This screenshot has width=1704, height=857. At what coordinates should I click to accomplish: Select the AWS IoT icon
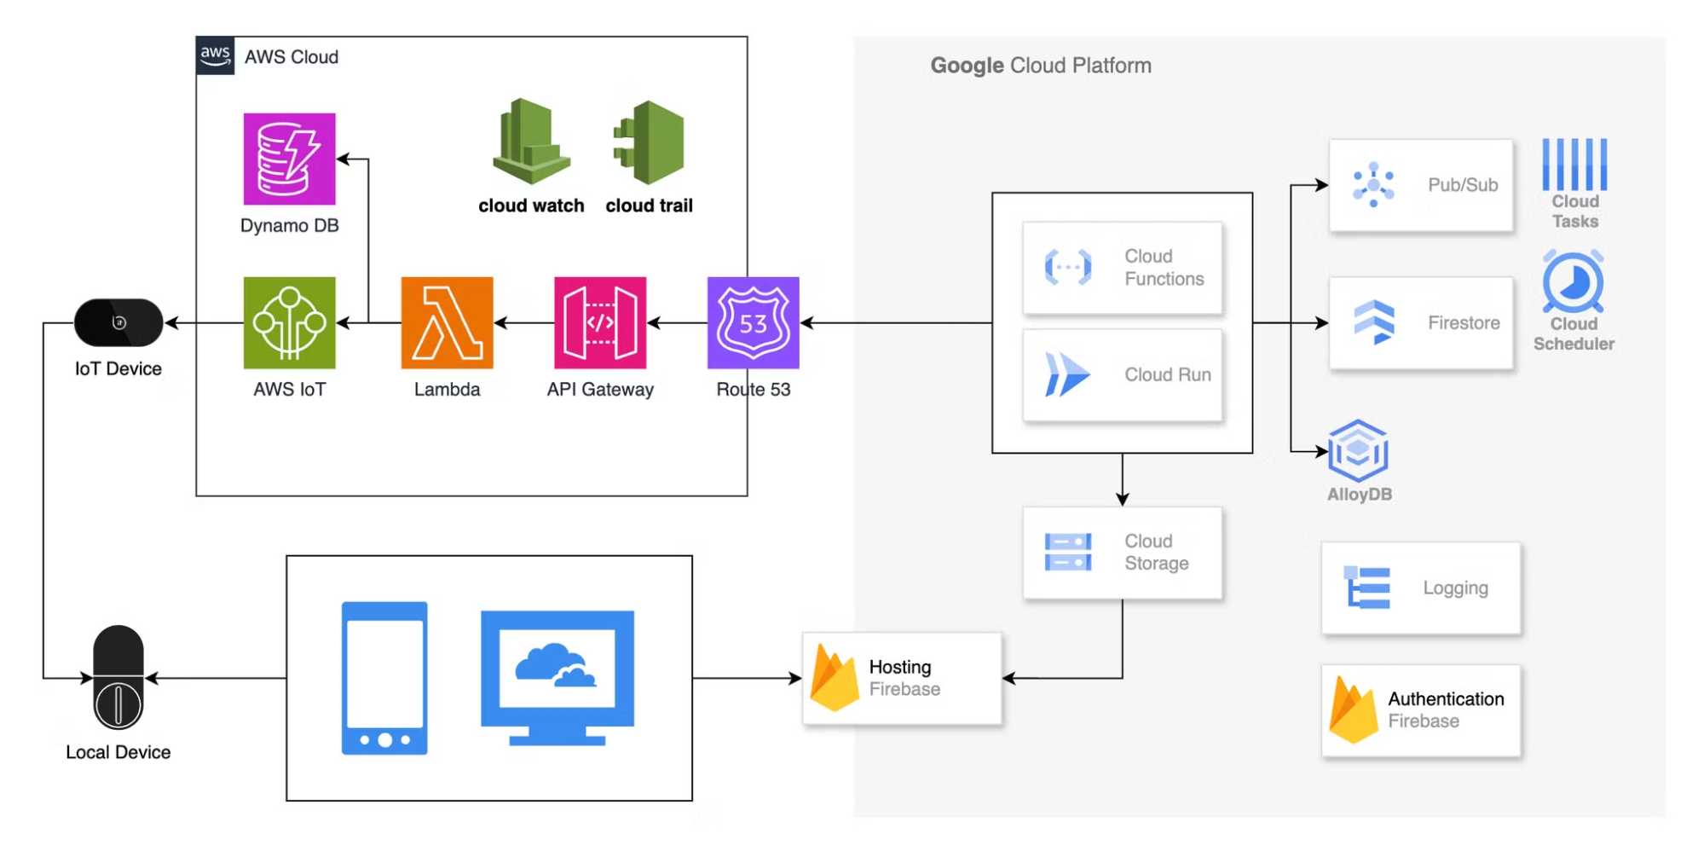tap(290, 322)
